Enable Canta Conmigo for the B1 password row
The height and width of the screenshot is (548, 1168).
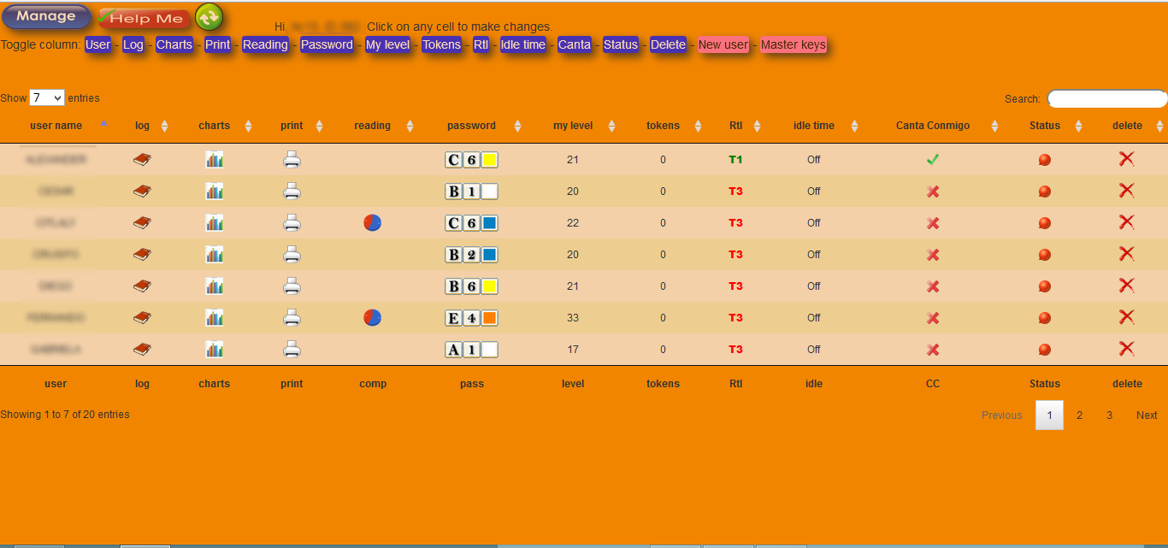tap(933, 192)
